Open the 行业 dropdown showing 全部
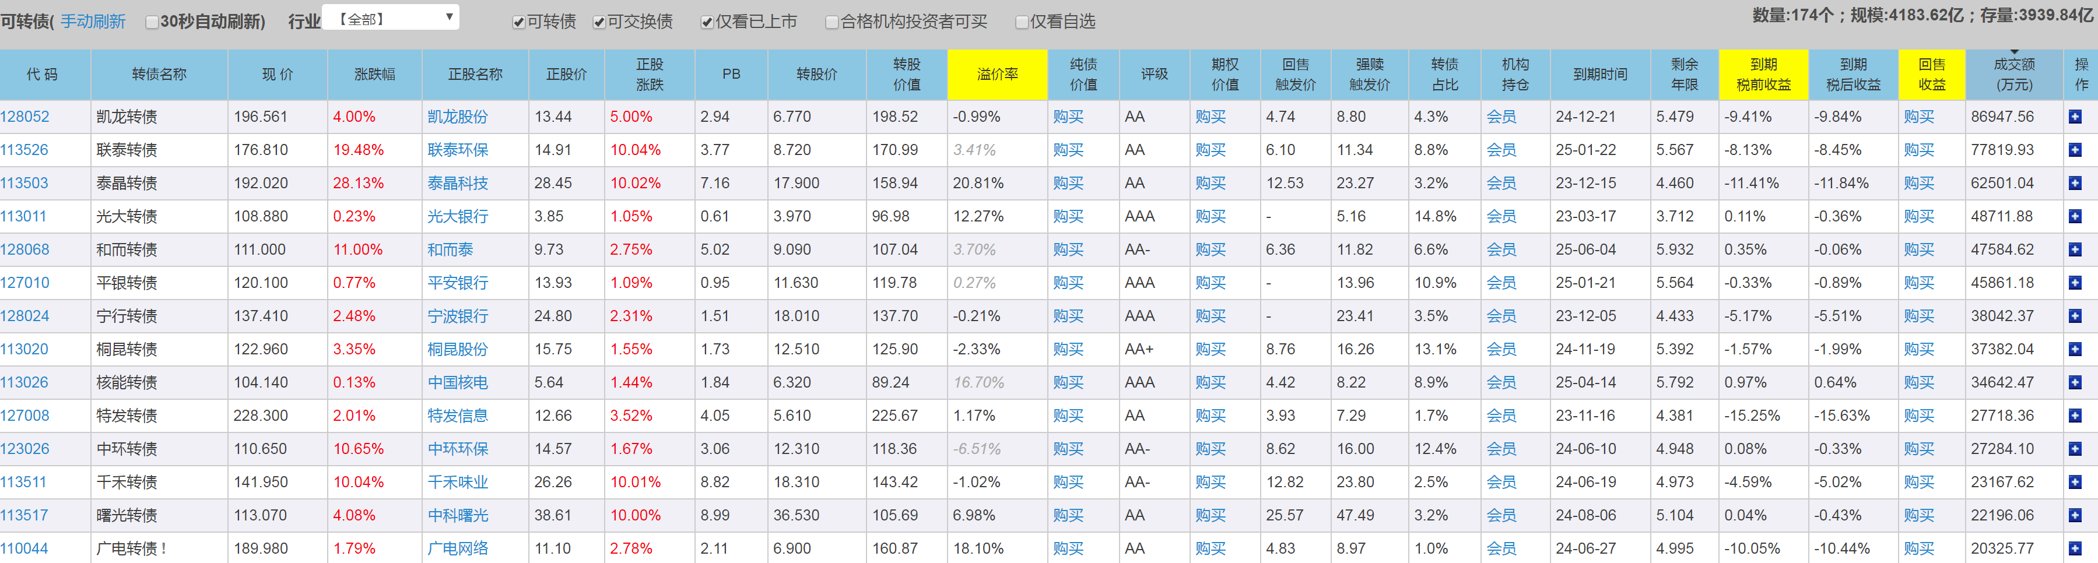 (391, 18)
